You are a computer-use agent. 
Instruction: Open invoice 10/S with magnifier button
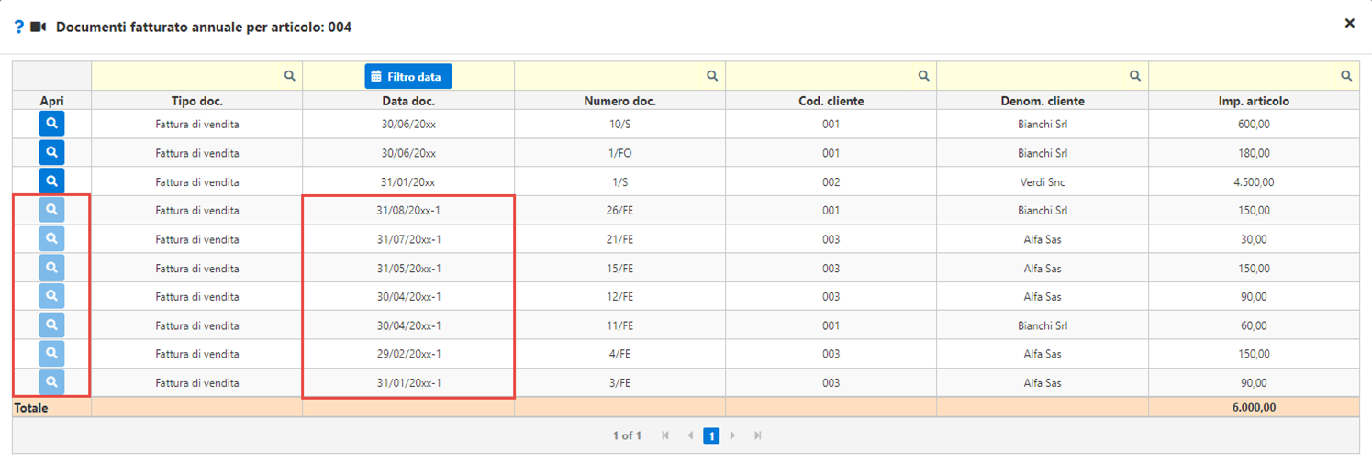pos(51,124)
